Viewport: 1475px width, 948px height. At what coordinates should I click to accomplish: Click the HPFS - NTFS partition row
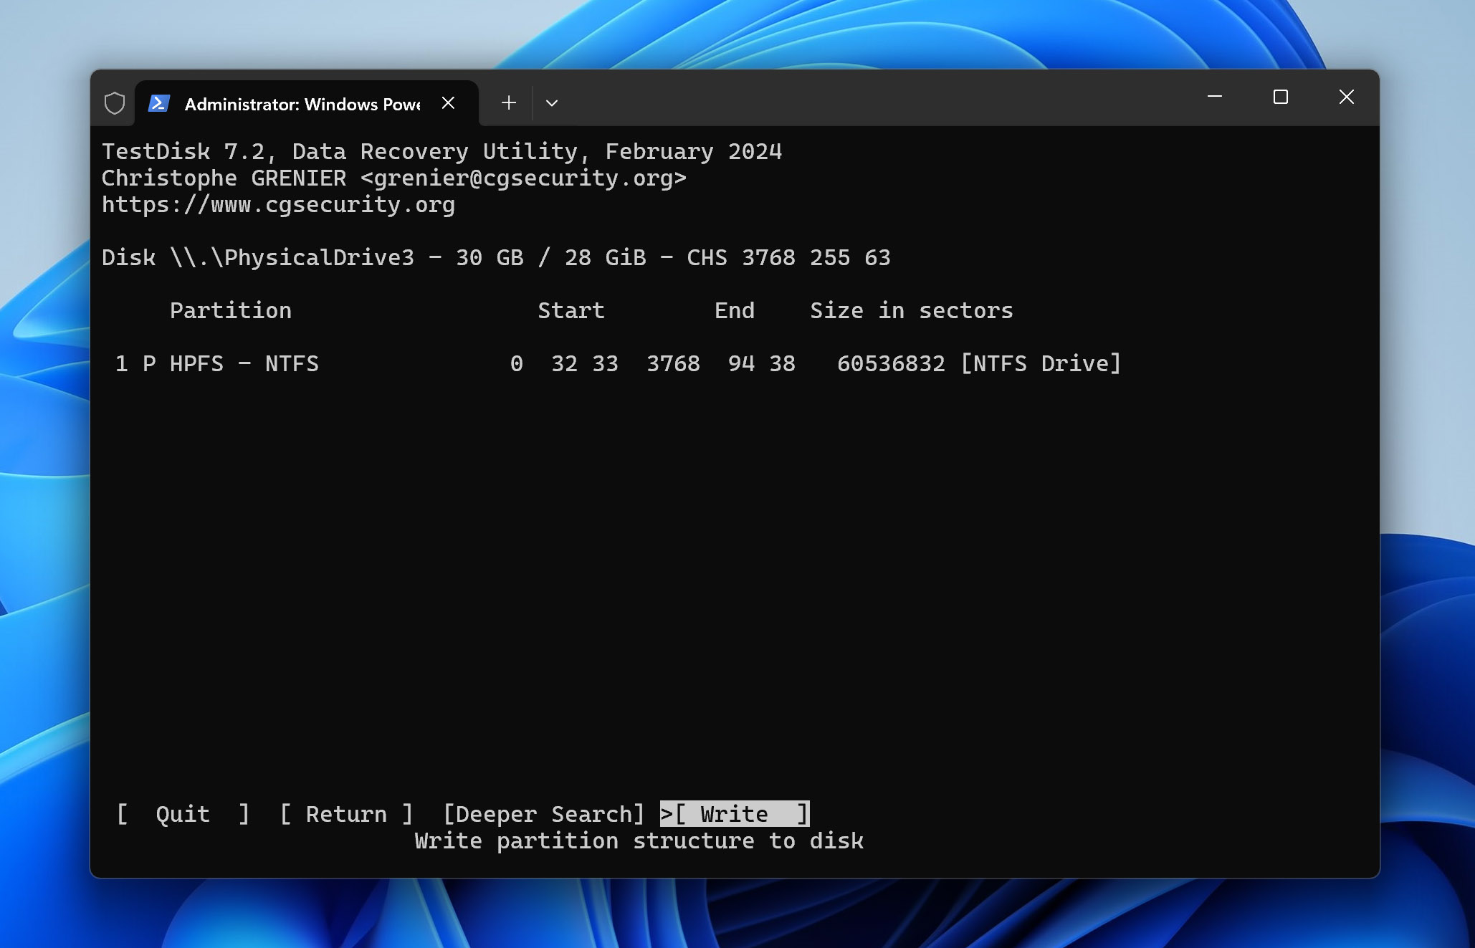(619, 363)
